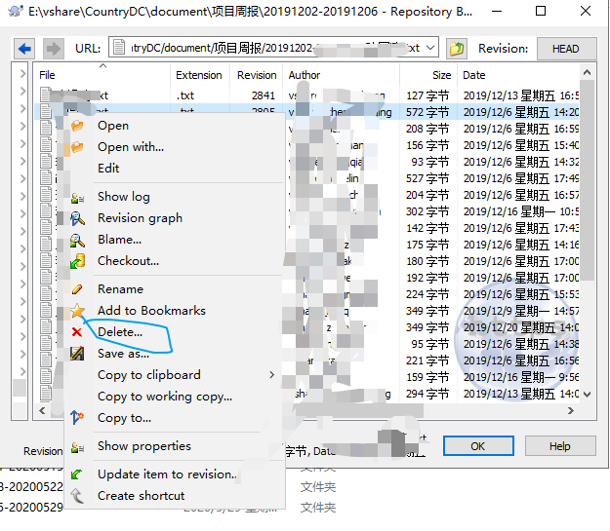The height and width of the screenshot is (531, 610).
Task: Click the file icon of the 2841 revision row
Action: point(45,95)
